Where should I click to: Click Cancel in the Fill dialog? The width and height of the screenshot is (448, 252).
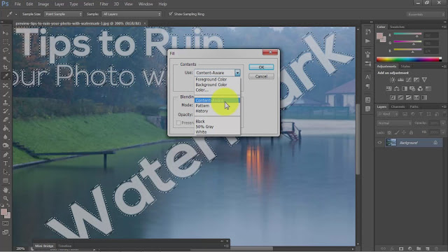tap(261, 76)
